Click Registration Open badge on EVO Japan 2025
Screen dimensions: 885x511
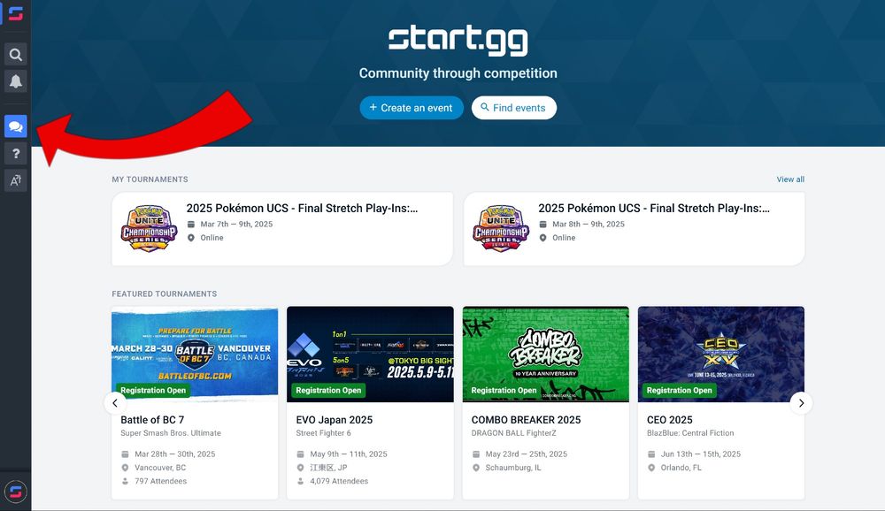tap(328, 390)
